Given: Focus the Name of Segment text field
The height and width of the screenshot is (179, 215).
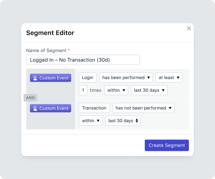Looking at the screenshot, I should (x=83, y=60).
